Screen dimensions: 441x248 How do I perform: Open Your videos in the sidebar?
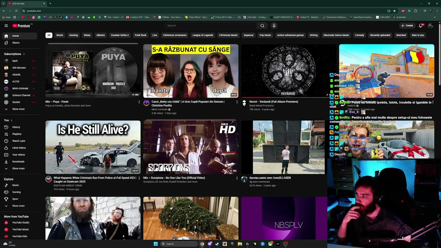(19, 155)
